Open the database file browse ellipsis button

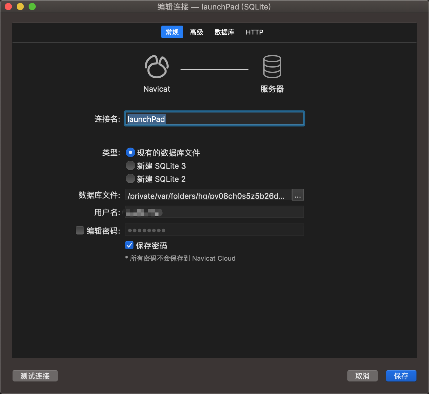click(298, 195)
